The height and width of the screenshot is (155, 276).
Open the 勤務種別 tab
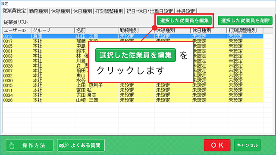point(38,11)
